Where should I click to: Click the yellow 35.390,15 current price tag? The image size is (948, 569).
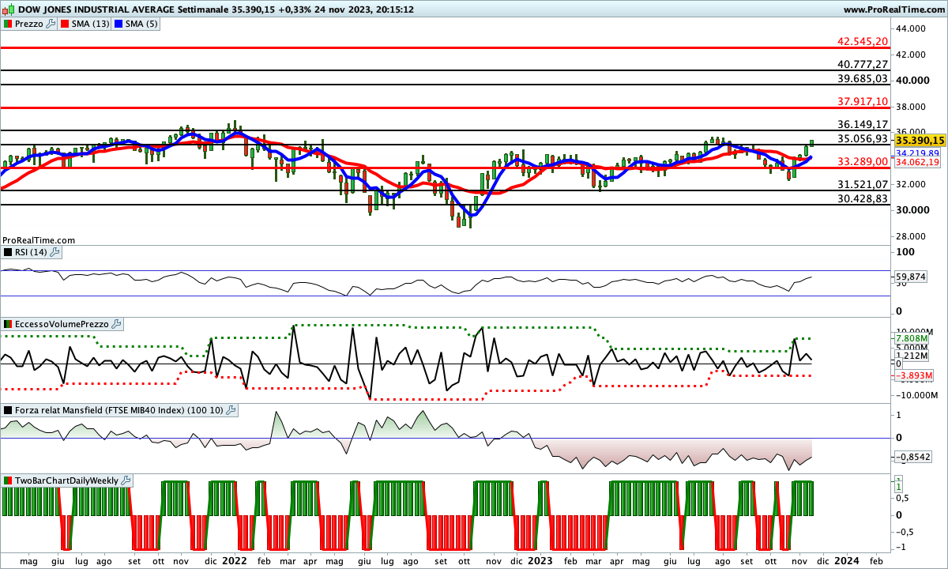pyautogui.click(x=920, y=140)
